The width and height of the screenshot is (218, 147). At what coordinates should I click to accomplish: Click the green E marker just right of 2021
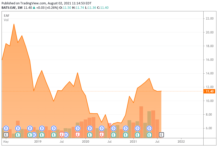pos(137,135)
